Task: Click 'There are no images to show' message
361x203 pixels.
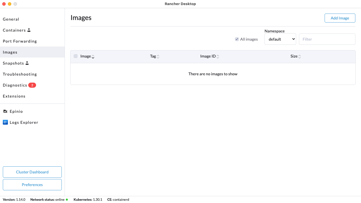Action: point(213,74)
